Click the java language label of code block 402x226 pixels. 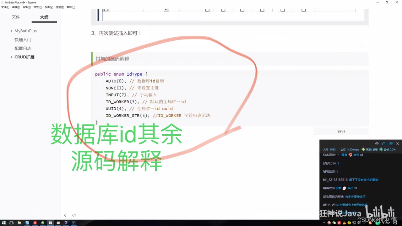tap(341, 131)
